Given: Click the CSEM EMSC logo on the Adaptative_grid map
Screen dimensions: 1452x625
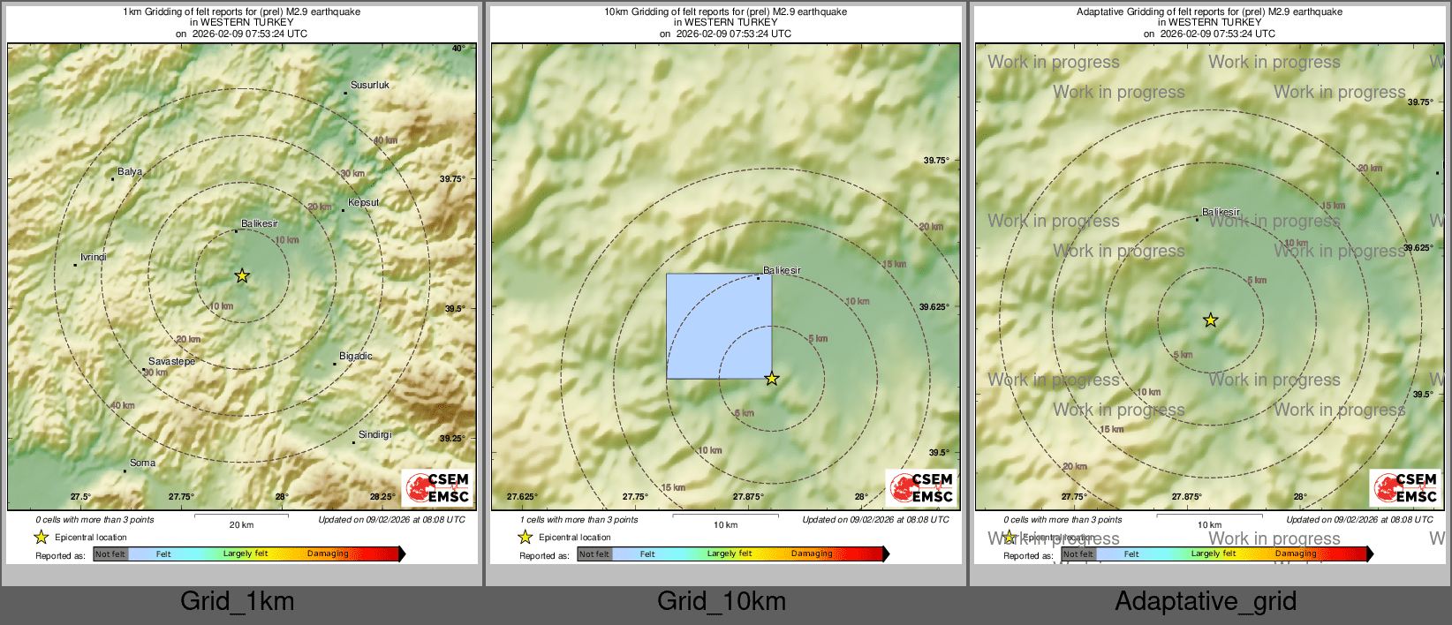Looking at the screenshot, I should (x=1405, y=487).
